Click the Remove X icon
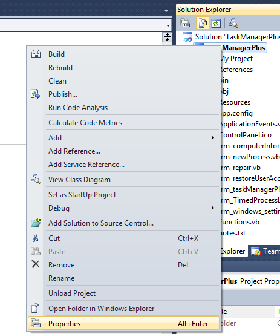Image resolution: width=280 pixels, height=334 pixels. [36, 264]
